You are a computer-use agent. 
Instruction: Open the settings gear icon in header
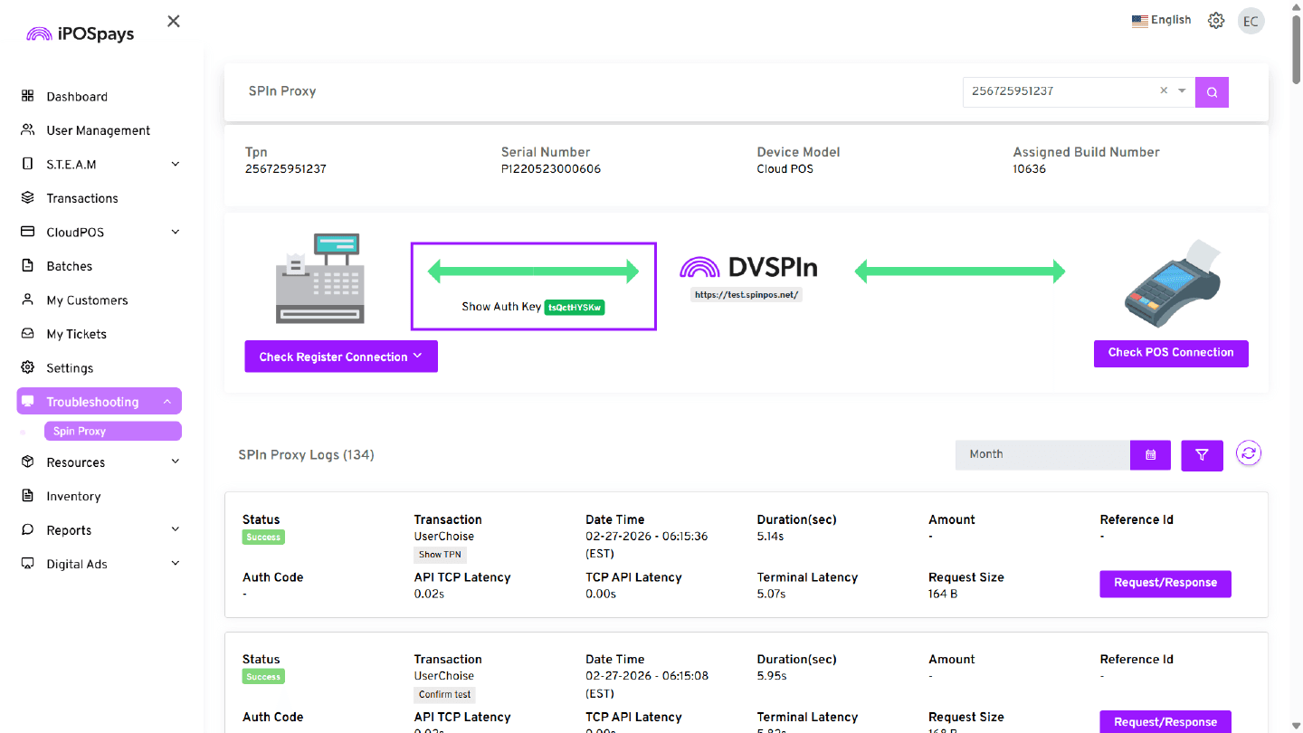point(1216,21)
